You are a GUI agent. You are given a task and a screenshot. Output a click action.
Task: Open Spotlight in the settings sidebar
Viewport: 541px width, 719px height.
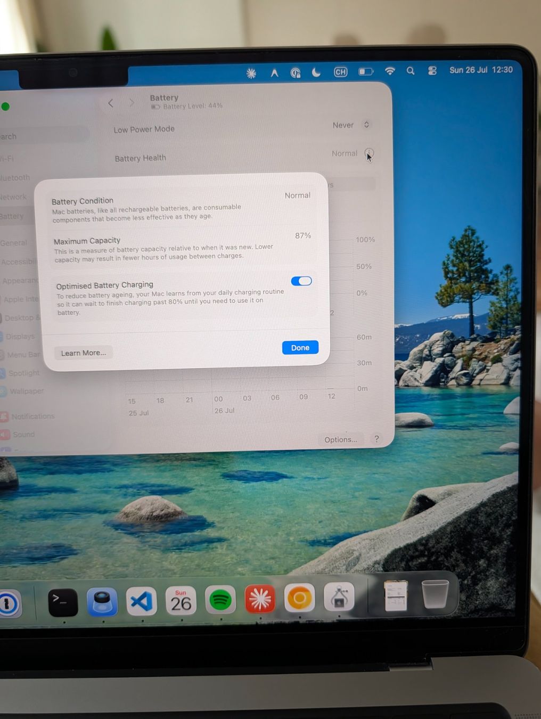coord(20,373)
